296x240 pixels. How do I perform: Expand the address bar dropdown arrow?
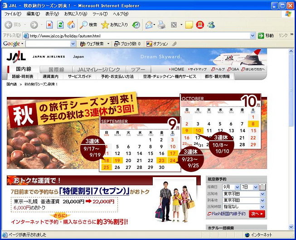(252, 36)
